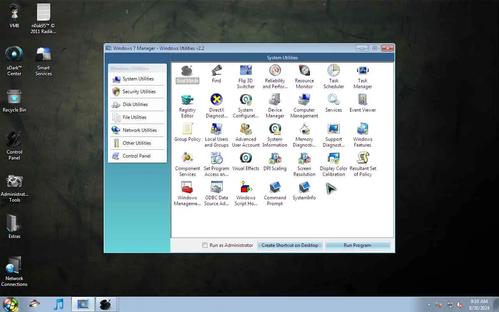Select the Visual Effects icon
Image resolution: width=499 pixels, height=312 pixels.
point(246,158)
